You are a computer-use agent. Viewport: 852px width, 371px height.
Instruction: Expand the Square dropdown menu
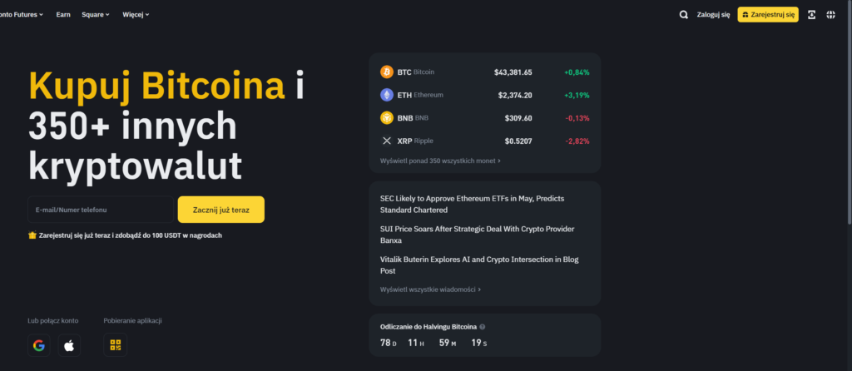click(96, 14)
